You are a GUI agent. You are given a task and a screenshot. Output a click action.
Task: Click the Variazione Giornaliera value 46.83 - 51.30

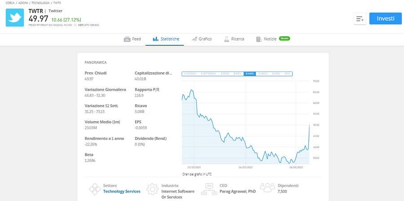[x=95, y=96]
